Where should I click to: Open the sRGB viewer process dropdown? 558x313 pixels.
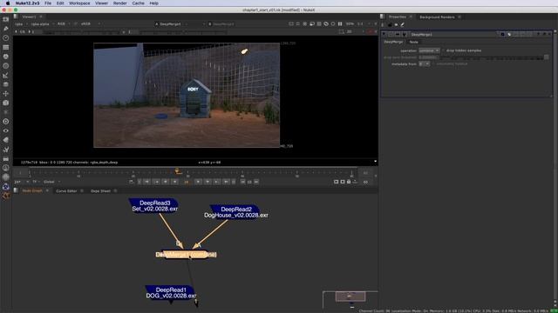click(91, 23)
